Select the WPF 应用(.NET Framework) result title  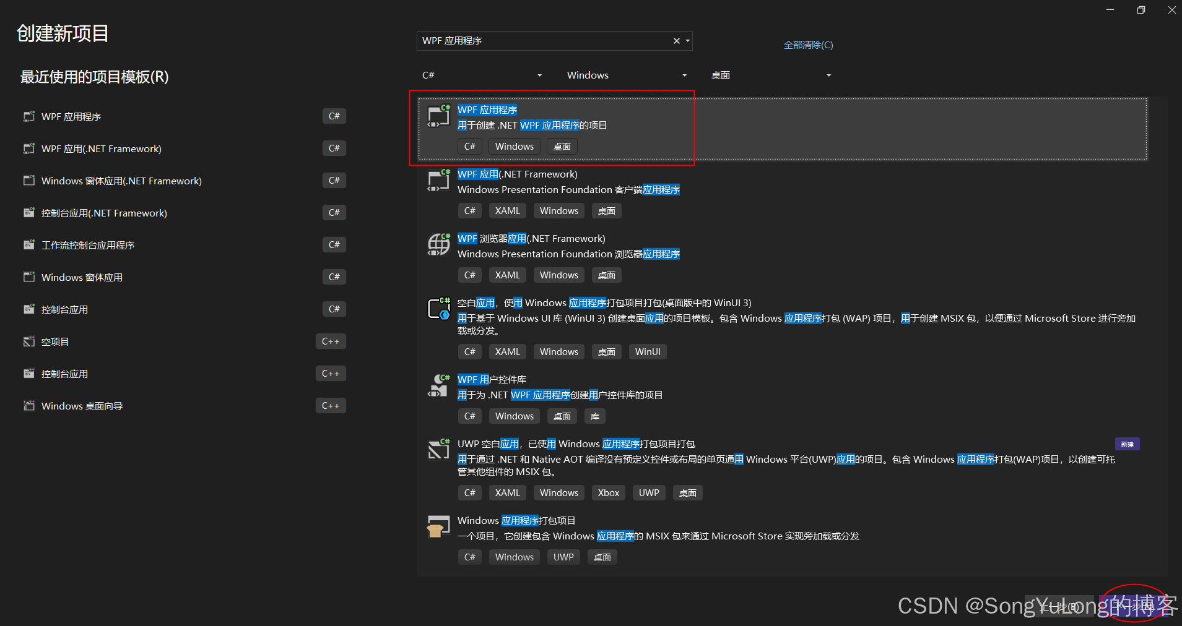tap(518, 174)
